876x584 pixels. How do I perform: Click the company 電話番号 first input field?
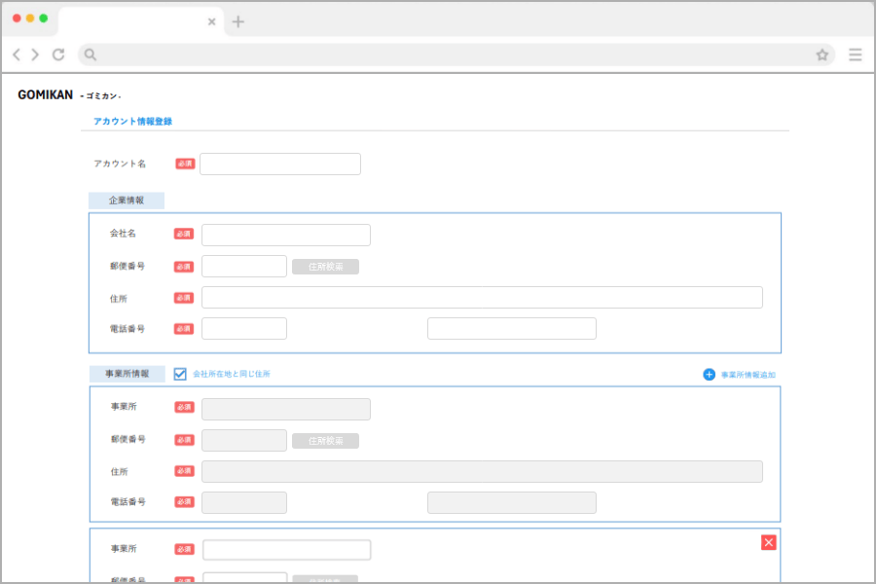pyautogui.click(x=243, y=329)
